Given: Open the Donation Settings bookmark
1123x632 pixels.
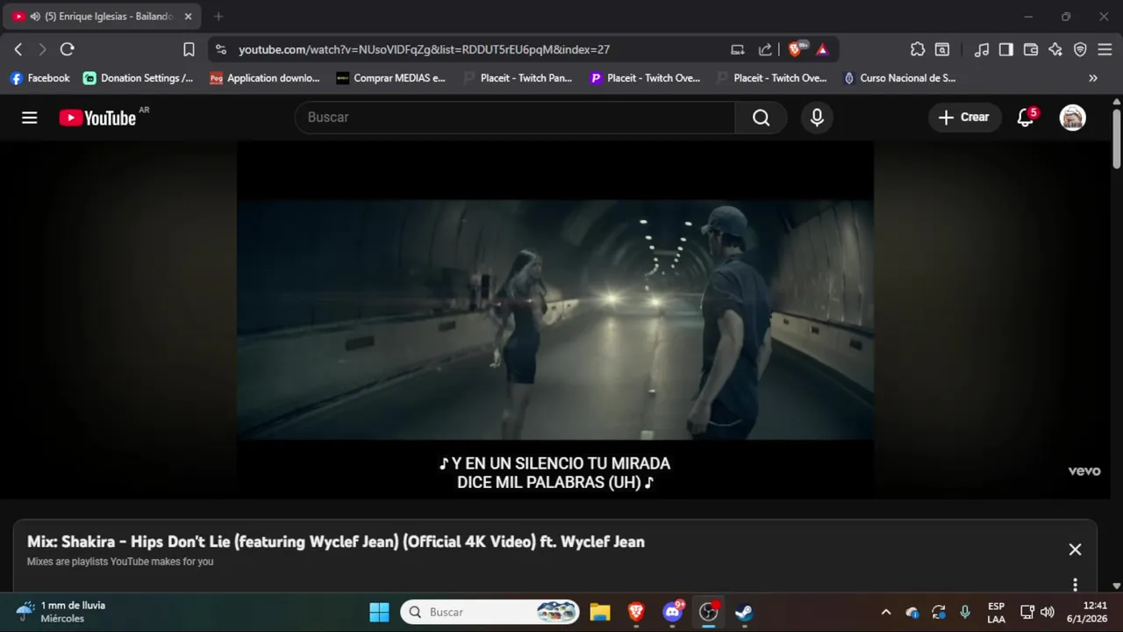Looking at the screenshot, I should pos(138,78).
